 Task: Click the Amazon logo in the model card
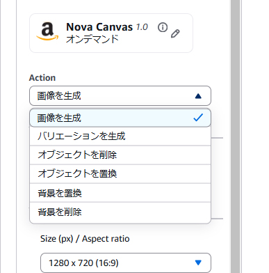point(47,31)
